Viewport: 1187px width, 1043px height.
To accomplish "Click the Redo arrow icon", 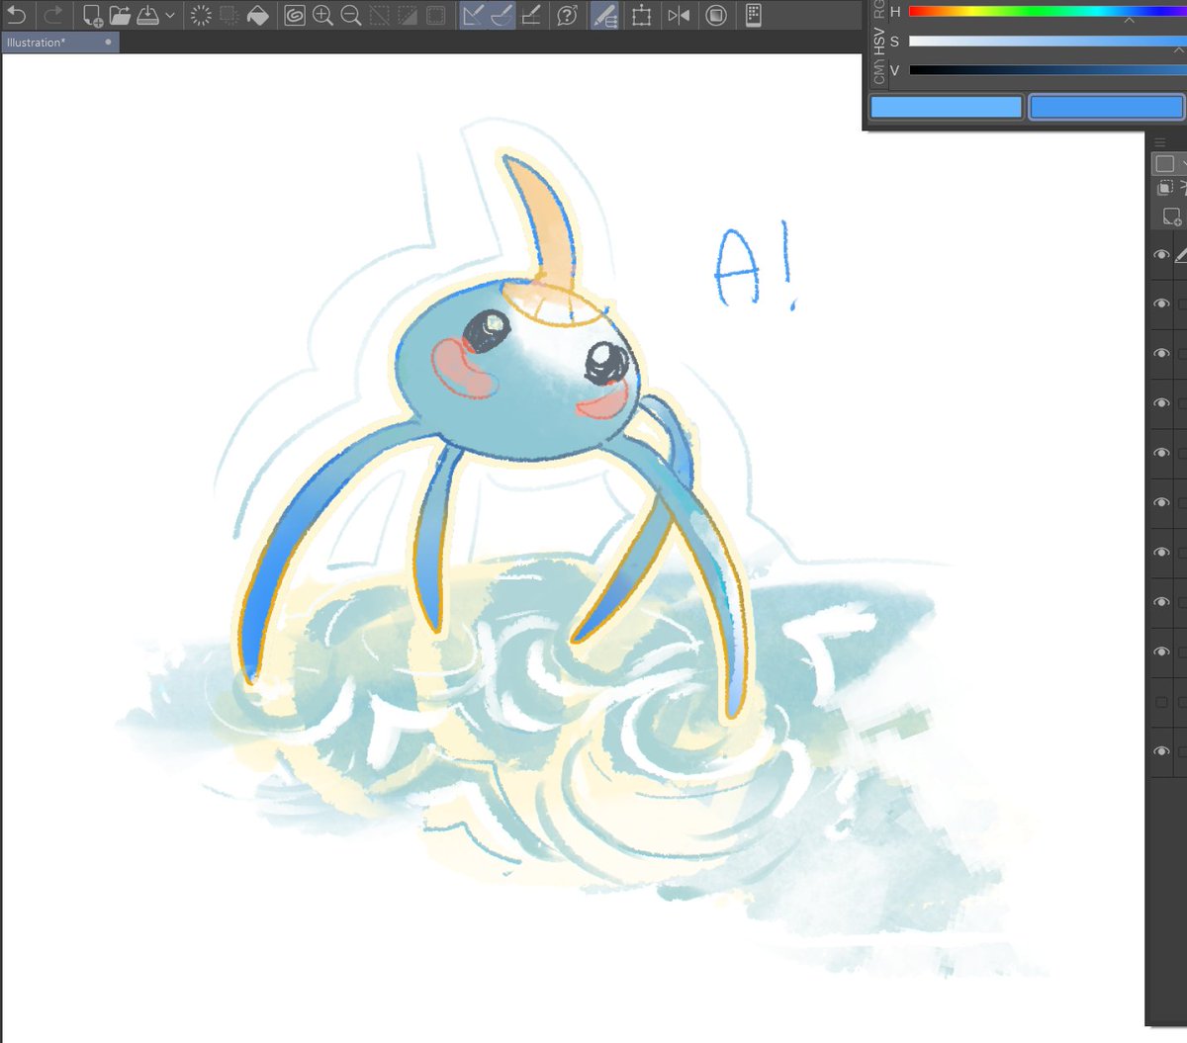I will pyautogui.click(x=53, y=15).
